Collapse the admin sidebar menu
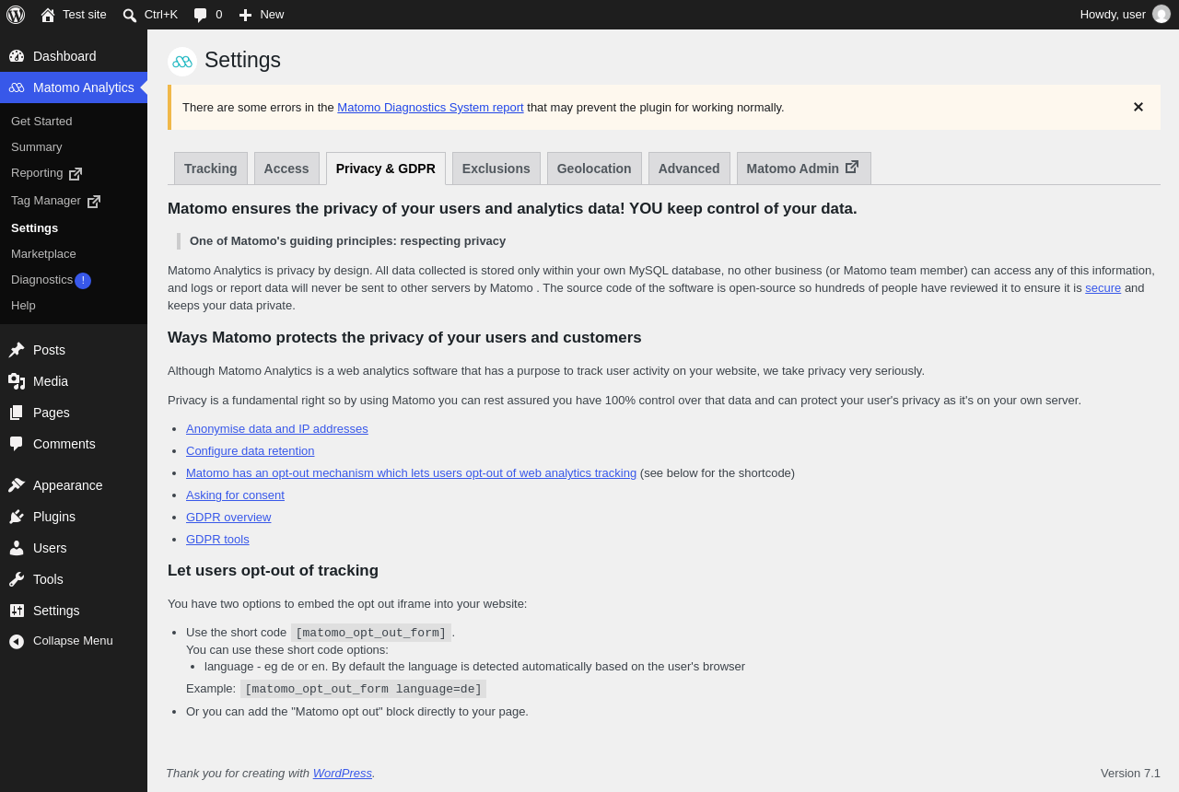Screen dimensions: 1179x792 coord(74,641)
